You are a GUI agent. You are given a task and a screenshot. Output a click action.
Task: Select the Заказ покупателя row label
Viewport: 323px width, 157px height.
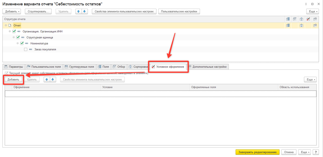[45, 50]
